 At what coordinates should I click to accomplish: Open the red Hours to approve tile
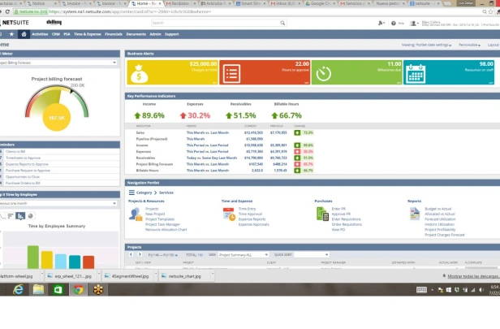(265, 72)
